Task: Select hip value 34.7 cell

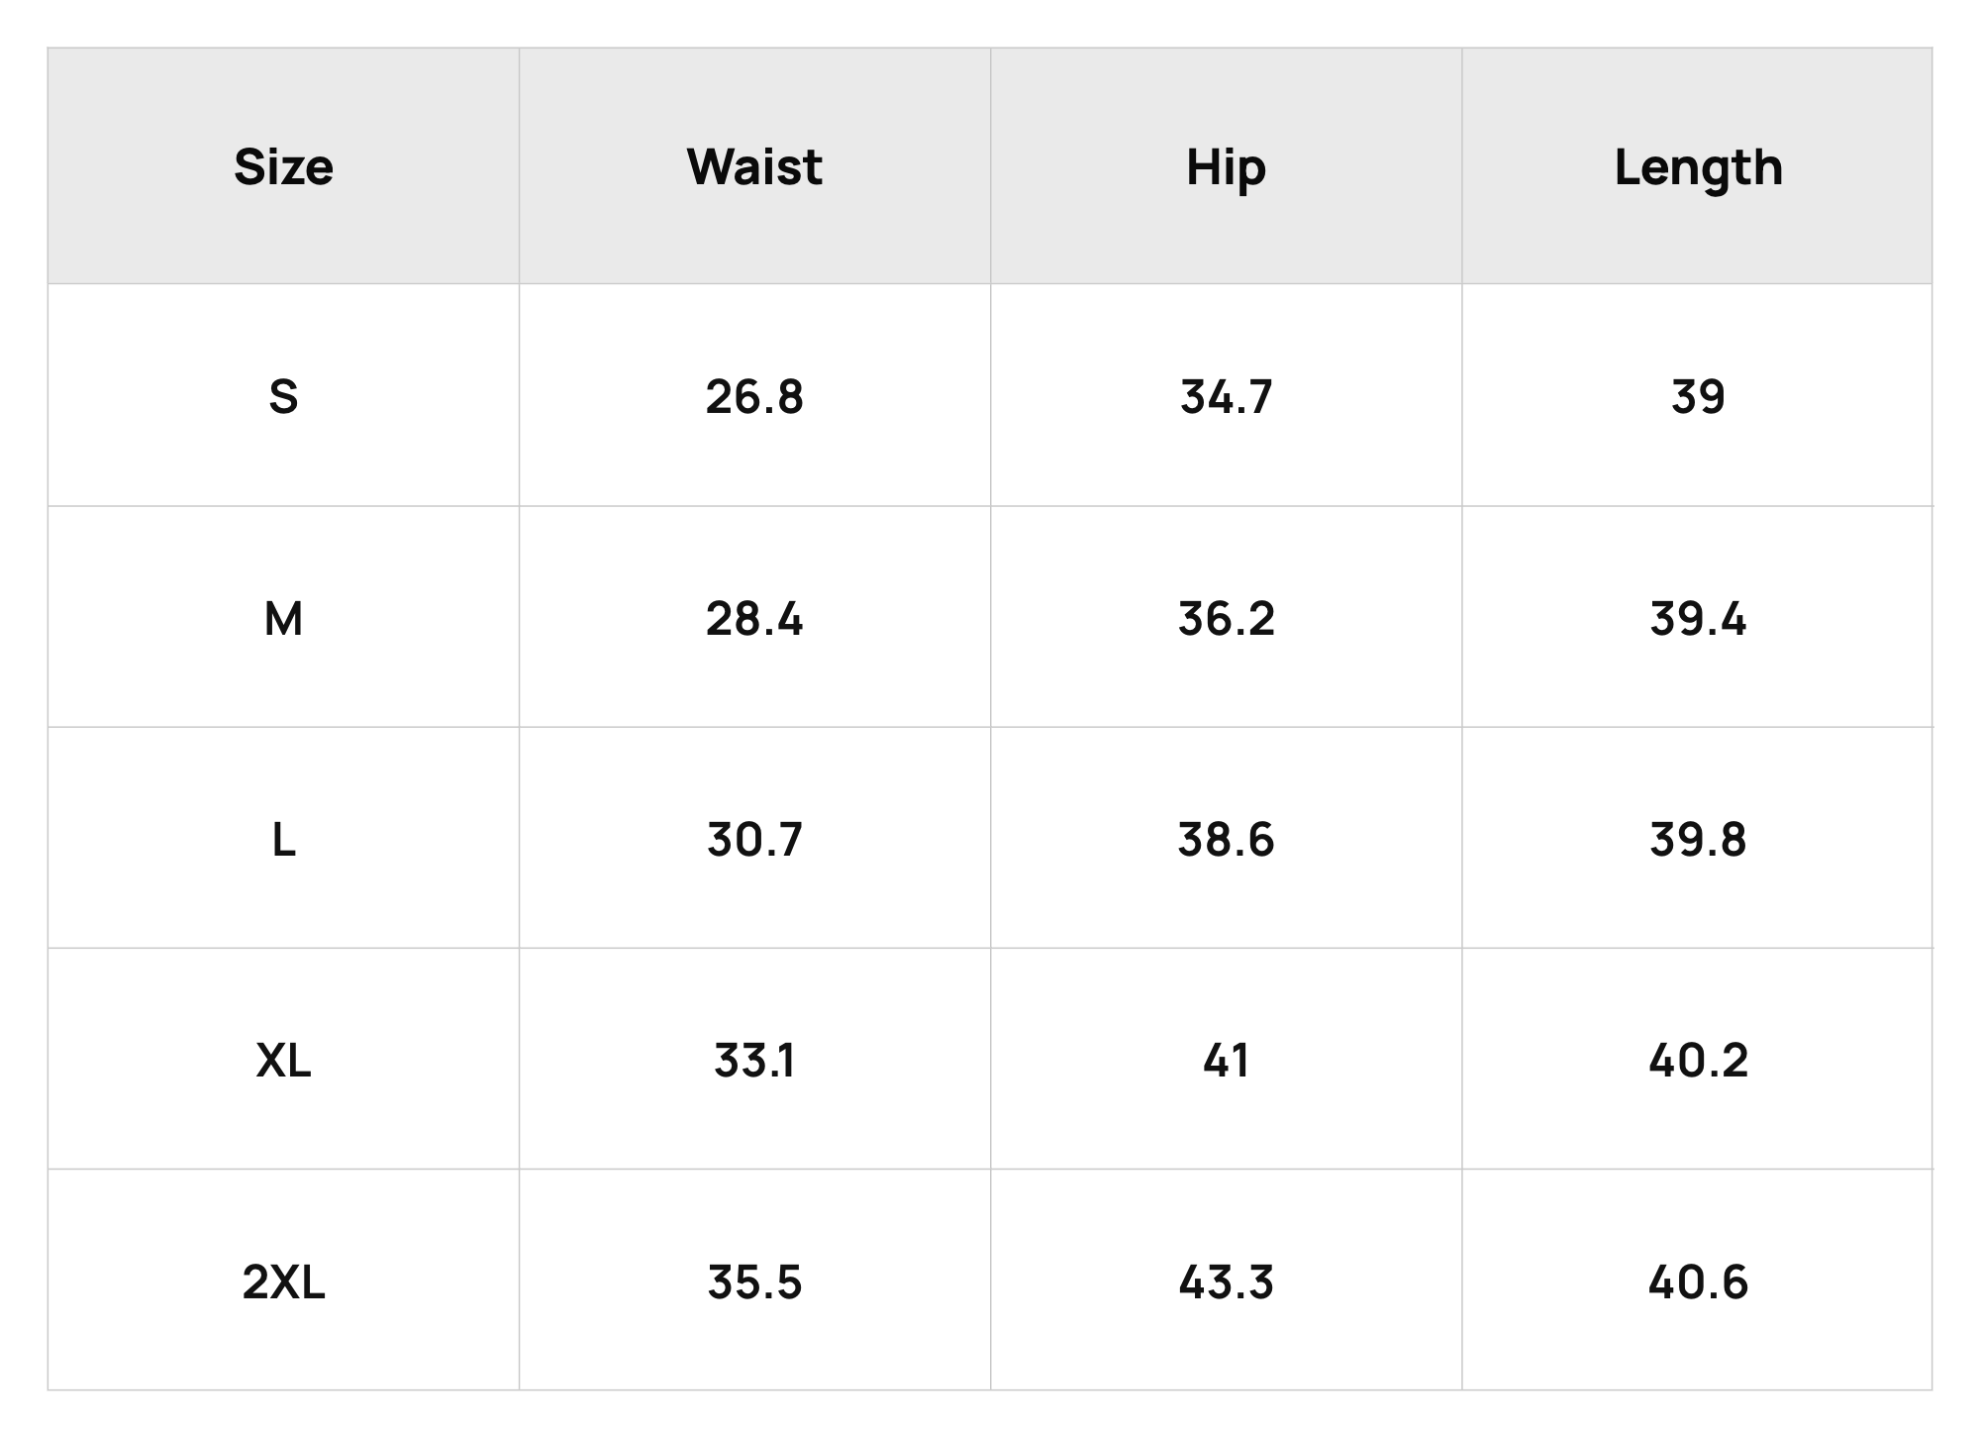Action: tap(1226, 396)
